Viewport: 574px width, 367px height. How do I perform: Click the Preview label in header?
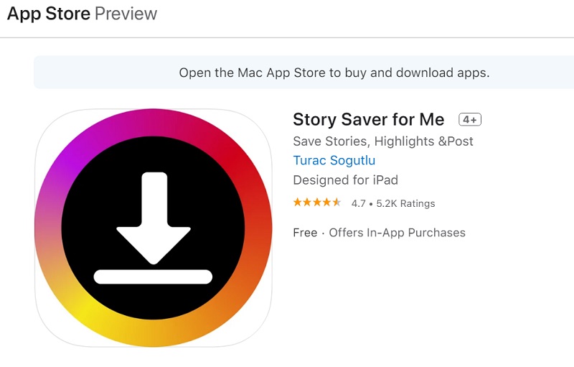[126, 14]
